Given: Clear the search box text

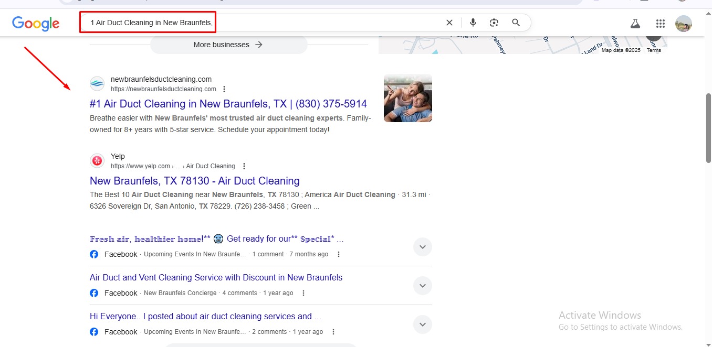Looking at the screenshot, I should click(x=449, y=23).
